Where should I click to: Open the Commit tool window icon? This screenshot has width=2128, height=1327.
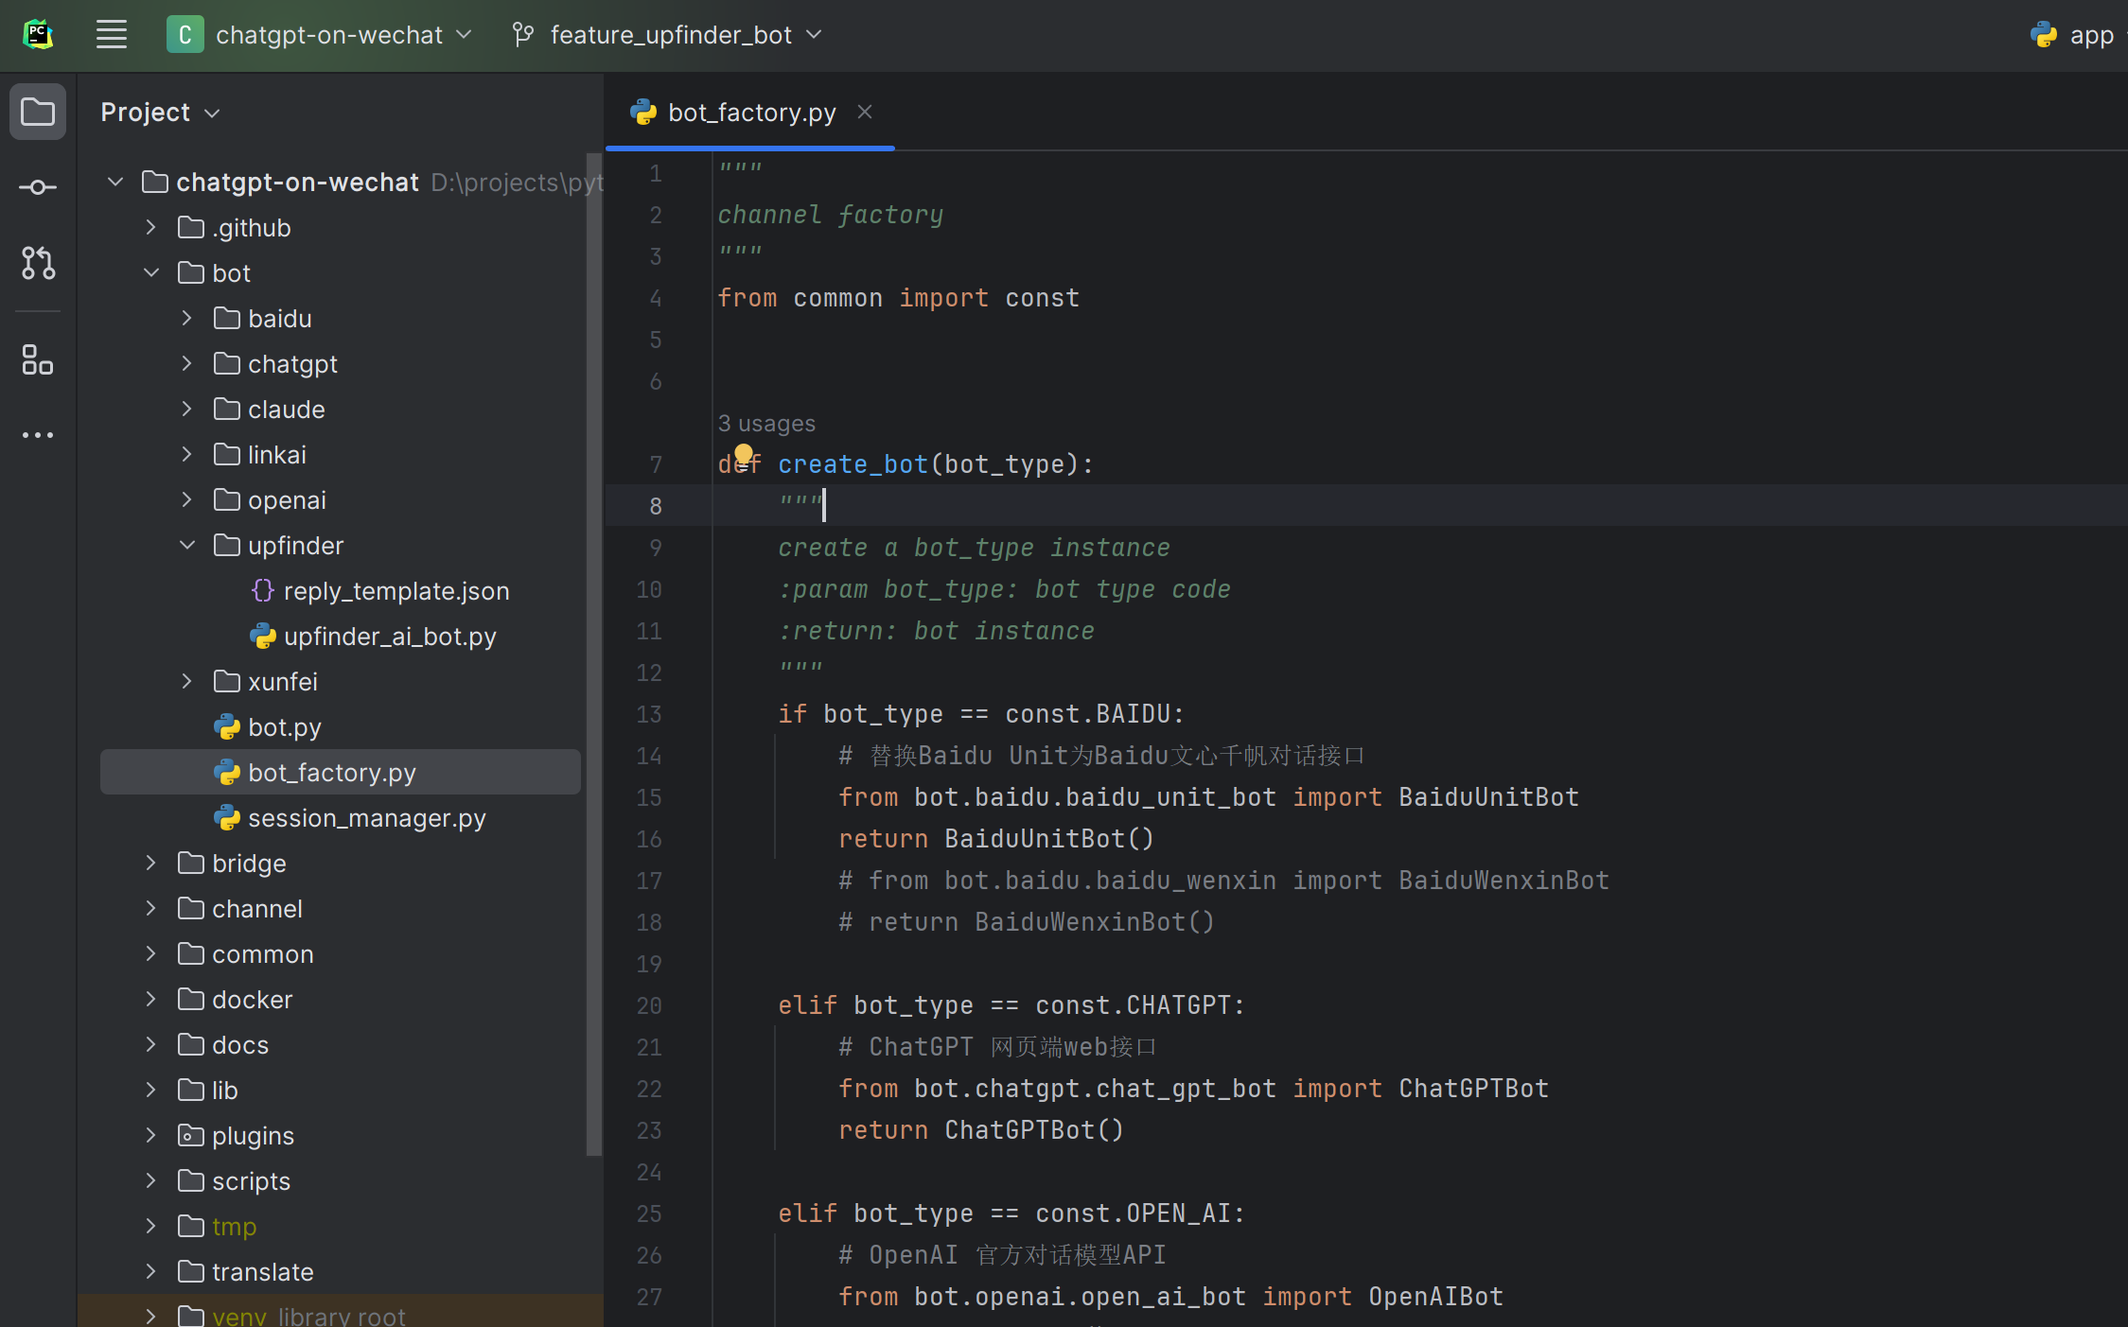click(38, 187)
